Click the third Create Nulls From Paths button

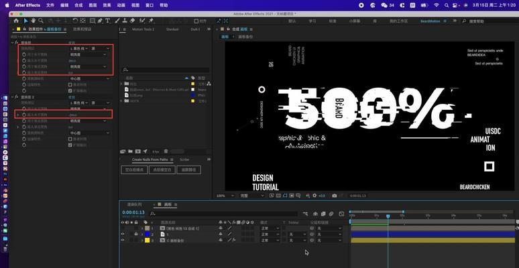[x=188, y=170]
